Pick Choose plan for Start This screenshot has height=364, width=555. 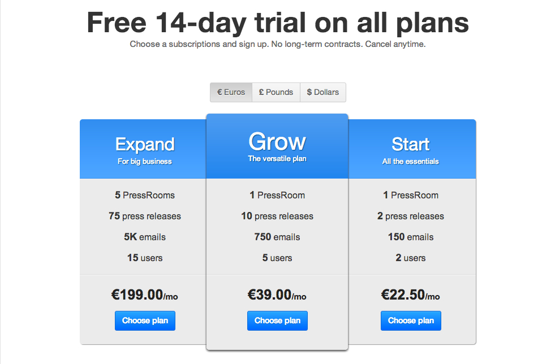(411, 320)
